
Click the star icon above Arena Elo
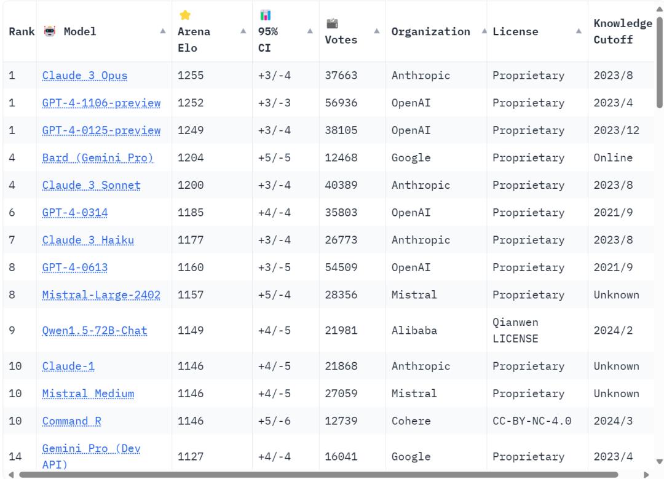pyautogui.click(x=184, y=15)
